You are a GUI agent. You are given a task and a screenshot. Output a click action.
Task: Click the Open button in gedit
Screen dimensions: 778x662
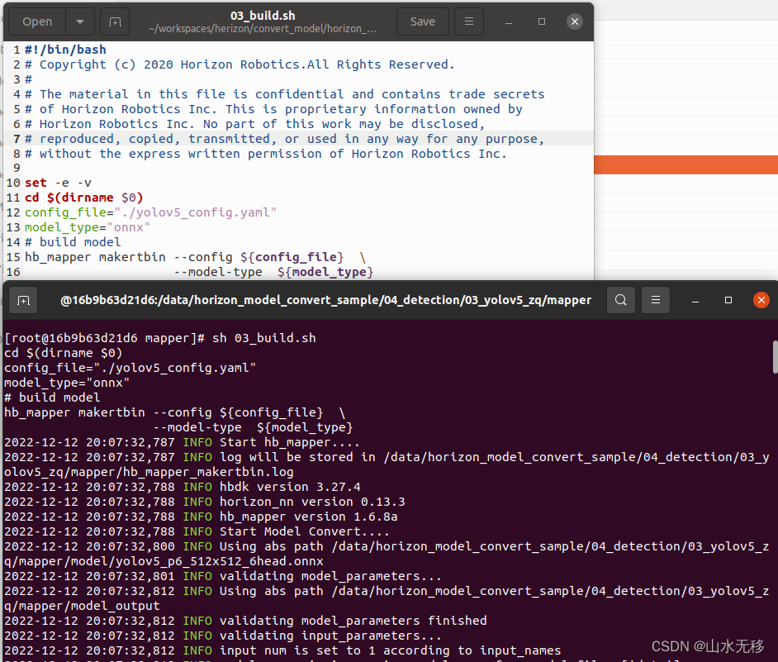[x=37, y=21]
